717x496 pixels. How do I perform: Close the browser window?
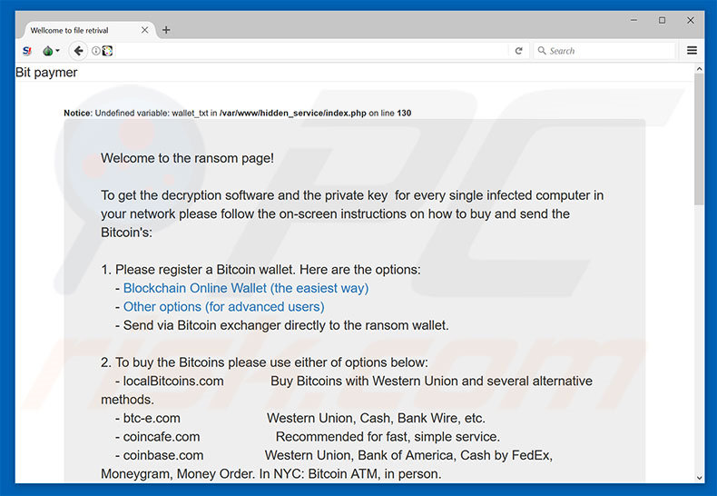pos(691,20)
